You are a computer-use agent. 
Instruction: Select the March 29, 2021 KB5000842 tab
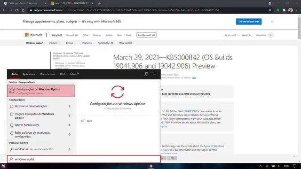[70, 3]
